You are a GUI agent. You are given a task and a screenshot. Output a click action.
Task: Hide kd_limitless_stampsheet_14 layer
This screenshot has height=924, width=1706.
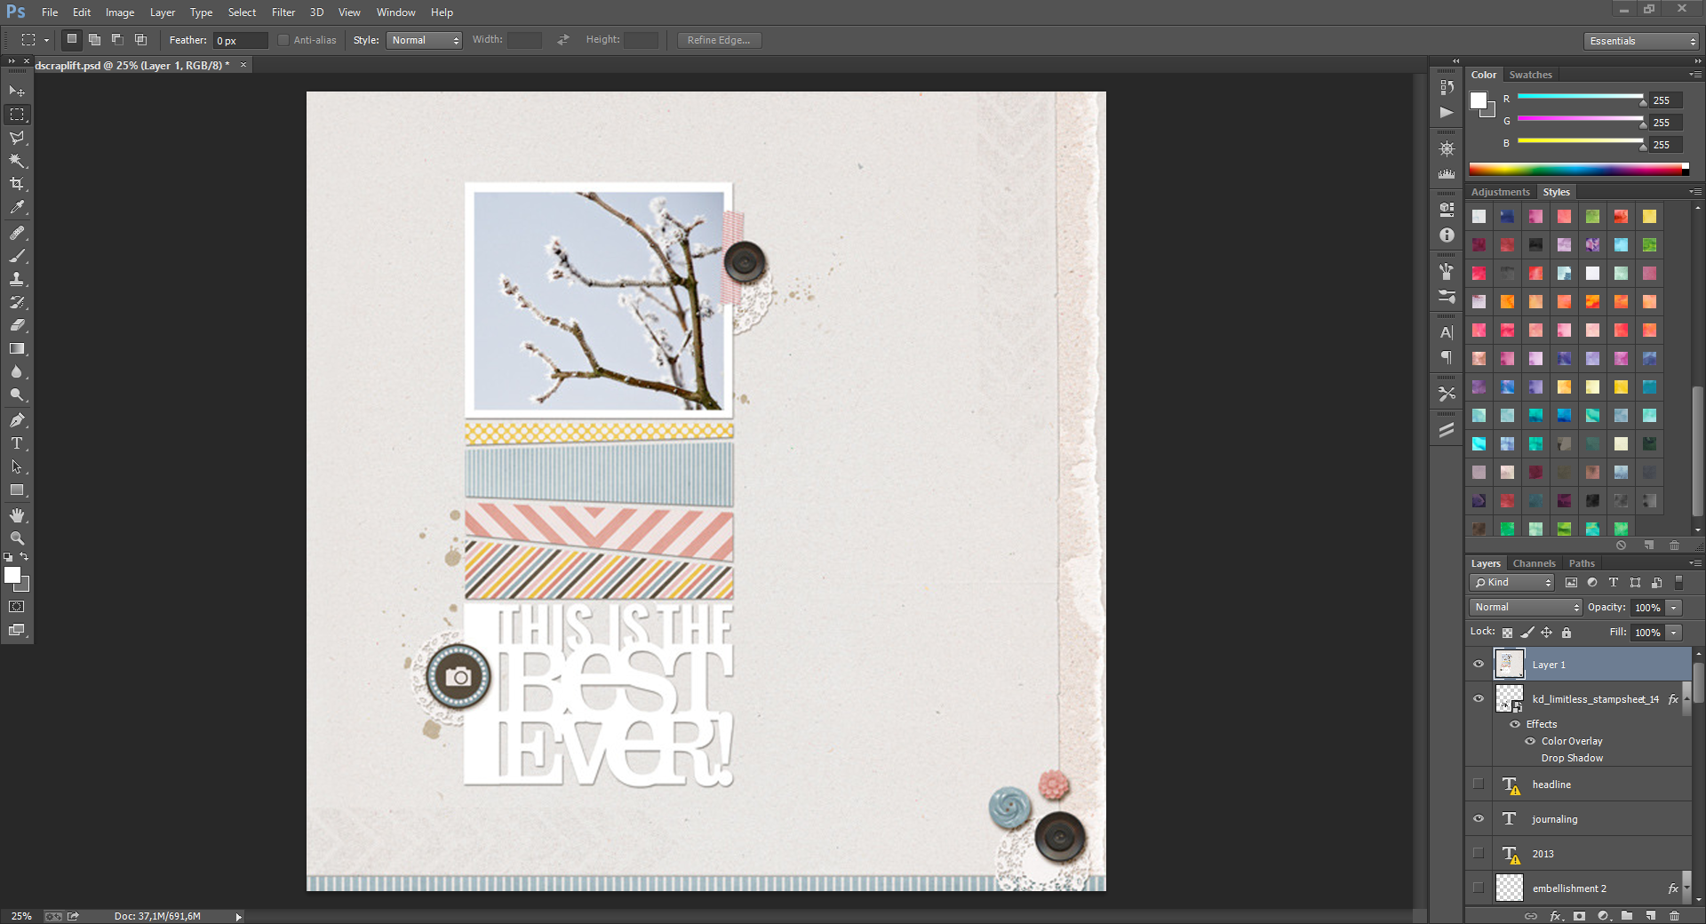tap(1479, 699)
